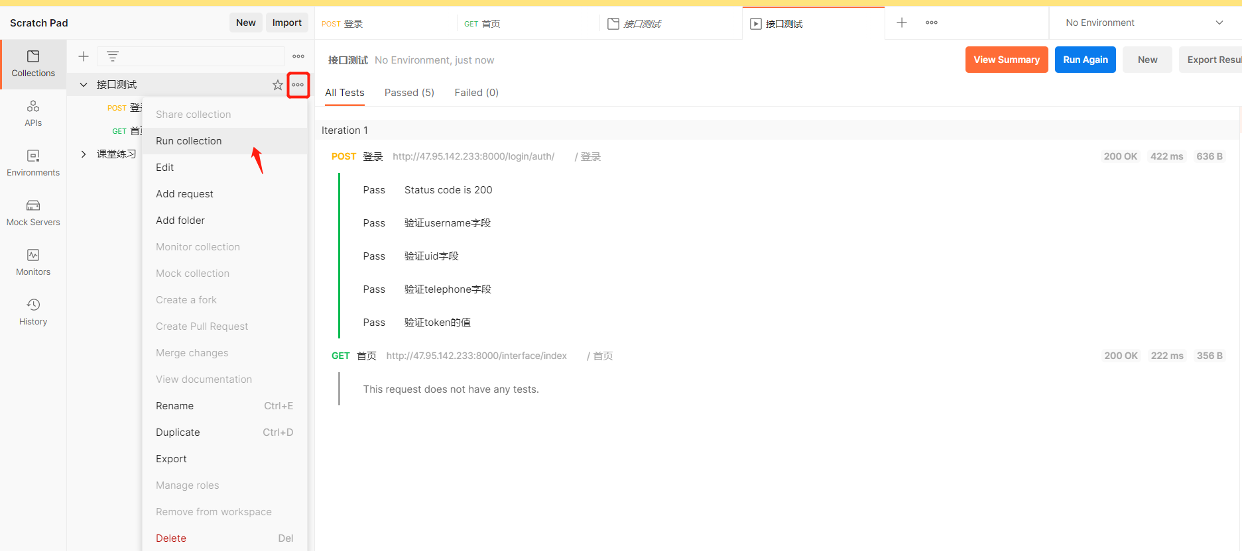Screen dimensions: 1242x551
Task: Open the collections panel options ellipsis
Action: (298, 56)
